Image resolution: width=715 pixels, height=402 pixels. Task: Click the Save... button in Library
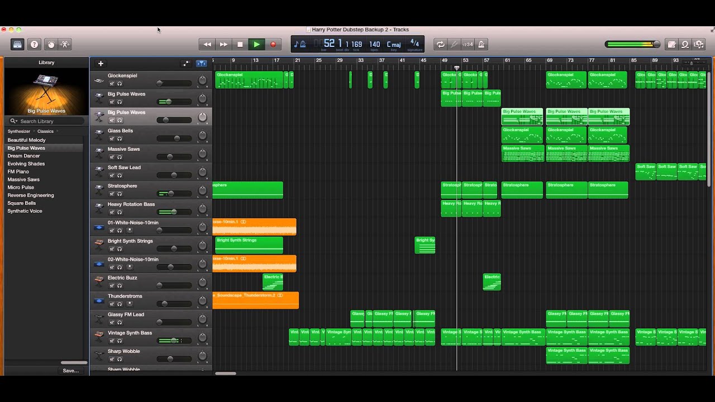tap(70, 371)
